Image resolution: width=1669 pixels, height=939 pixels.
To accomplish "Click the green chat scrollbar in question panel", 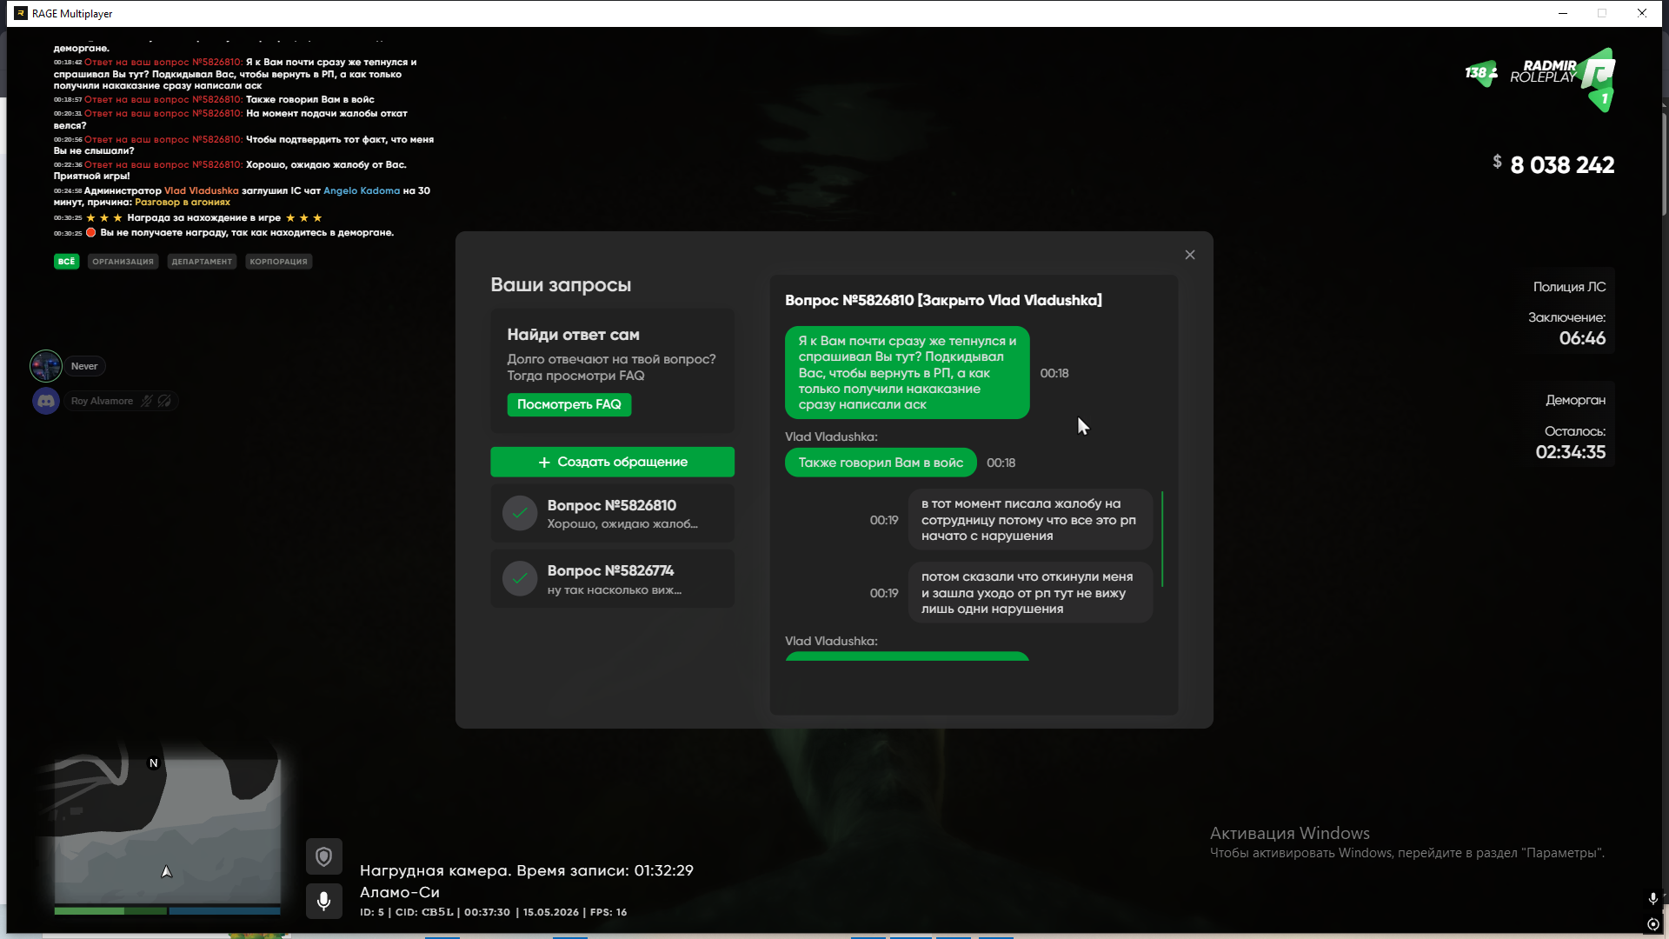I will (x=1162, y=539).
